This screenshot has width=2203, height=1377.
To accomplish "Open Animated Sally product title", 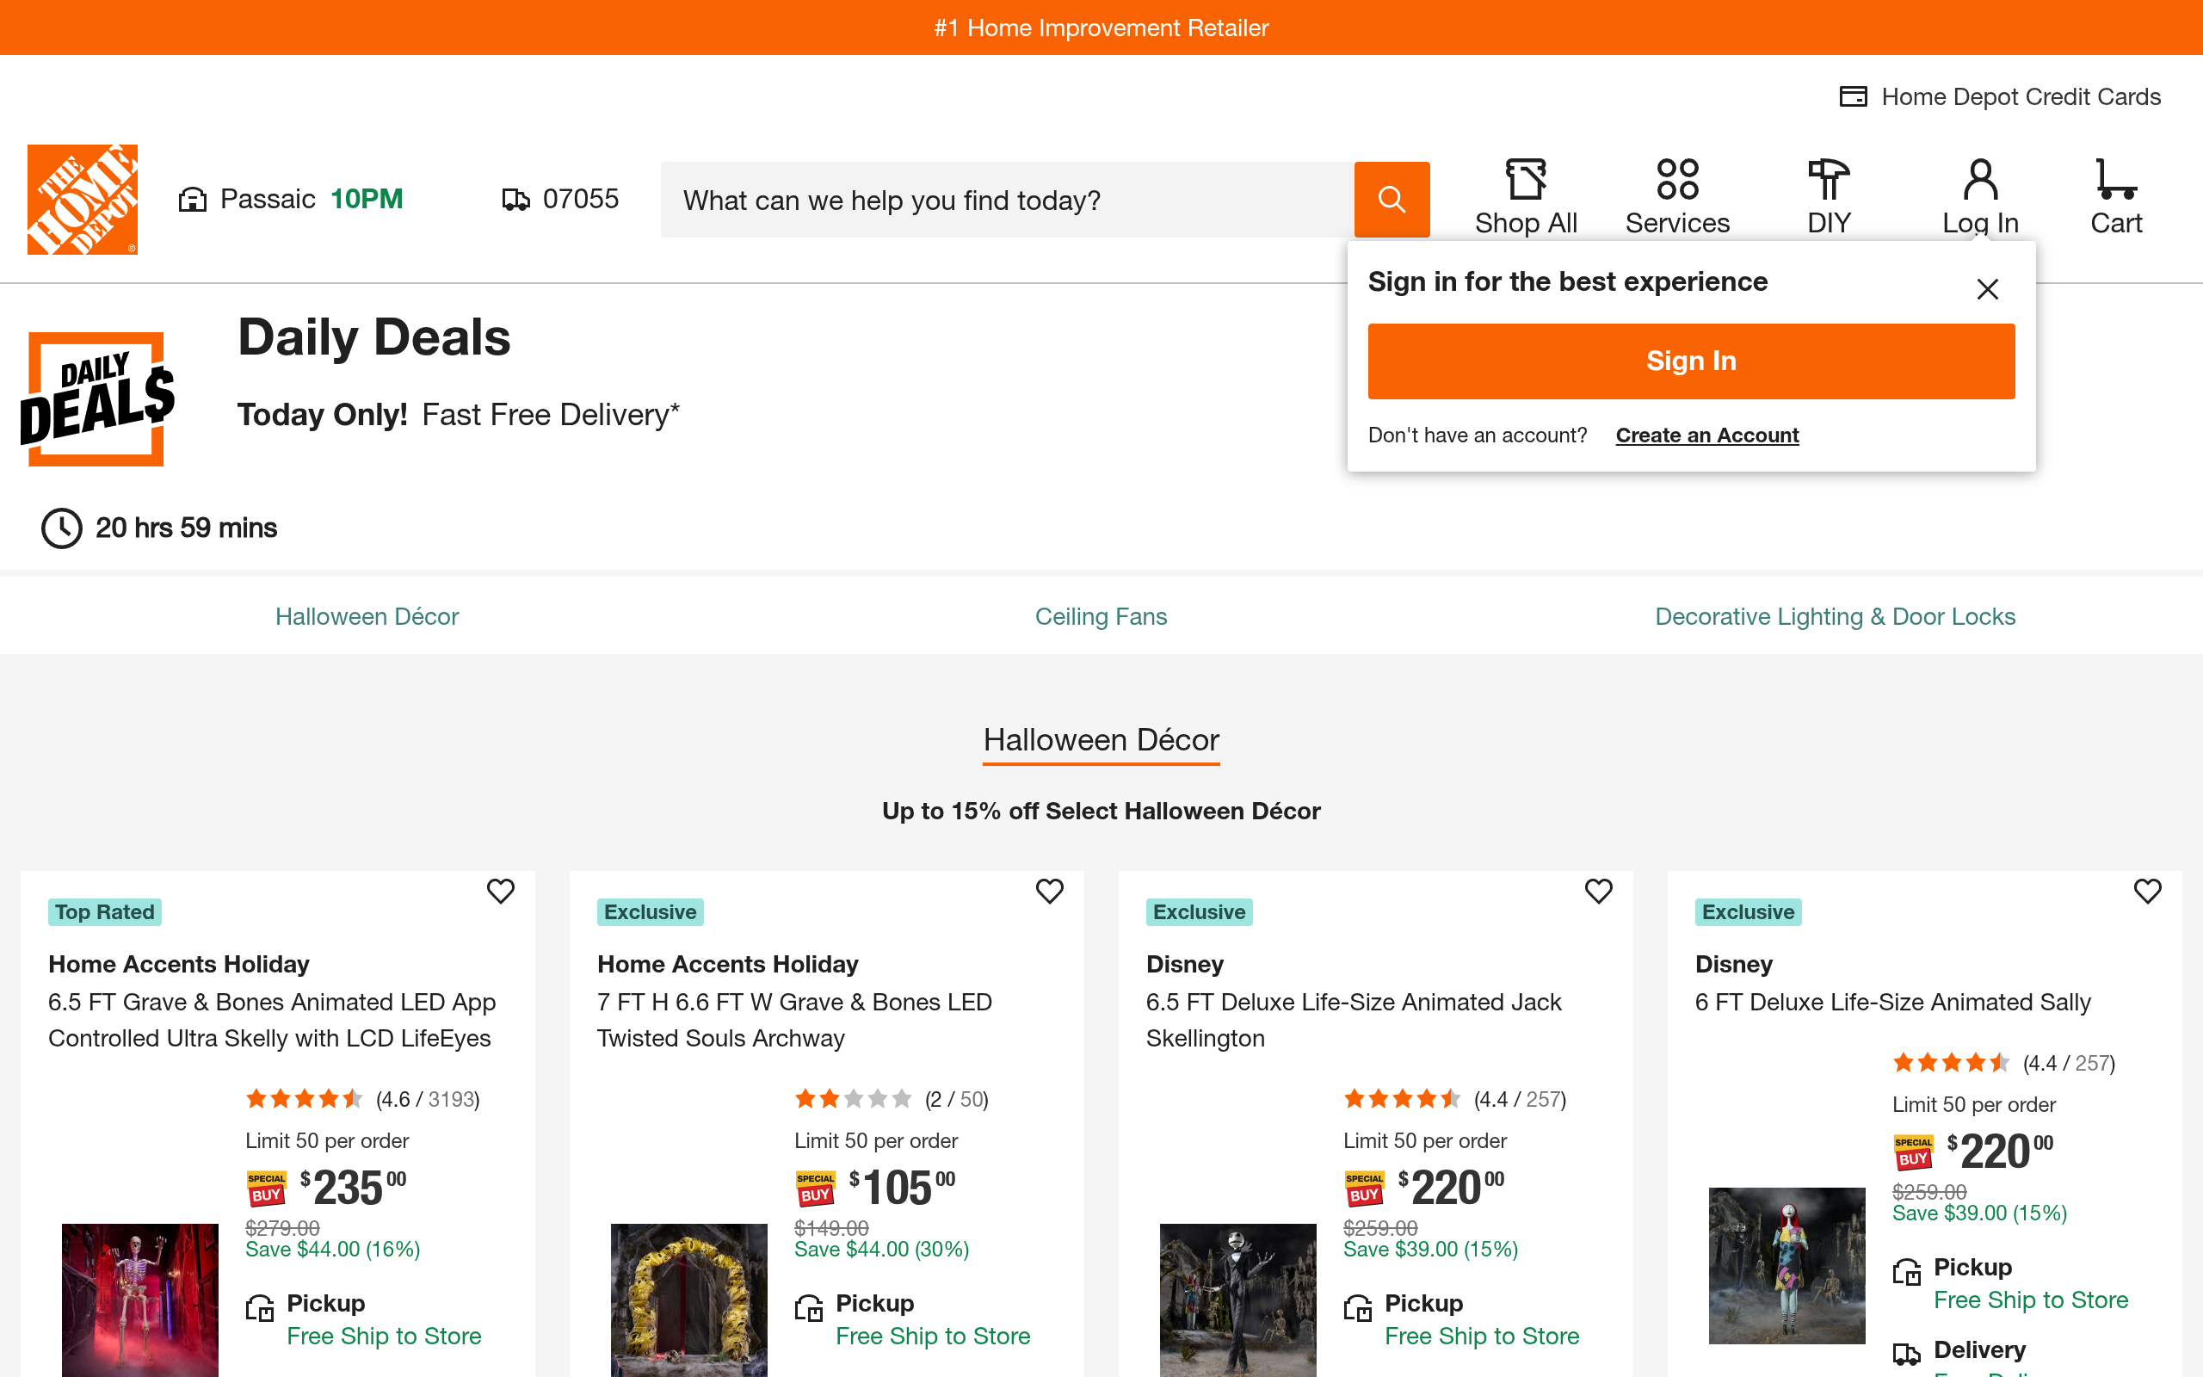I will coord(1892,1002).
